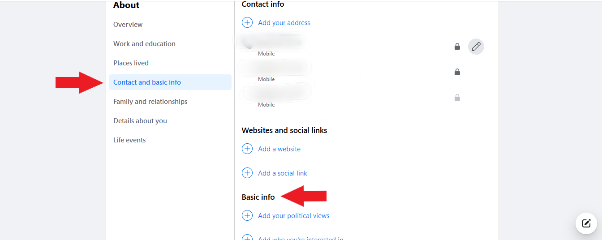Image resolution: width=602 pixels, height=240 pixels.
Task: Click Websites and social links heading
Action: click(x=284, y=130)
